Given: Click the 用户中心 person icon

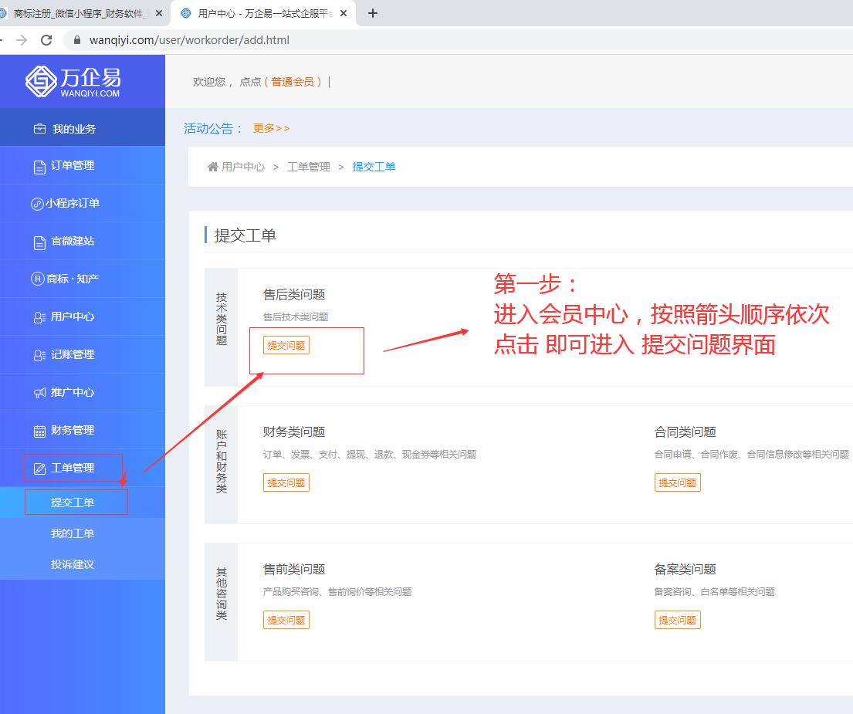Looking at the screenshot, I should 39,317.
